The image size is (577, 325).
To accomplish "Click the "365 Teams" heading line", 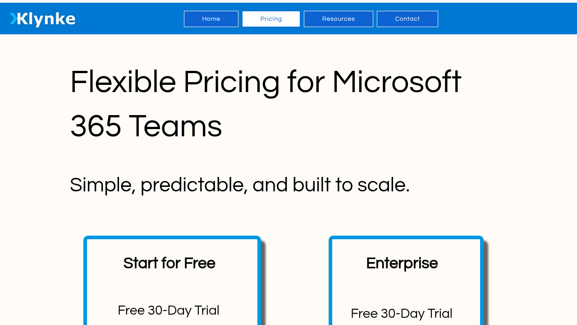I will (146, 126).
